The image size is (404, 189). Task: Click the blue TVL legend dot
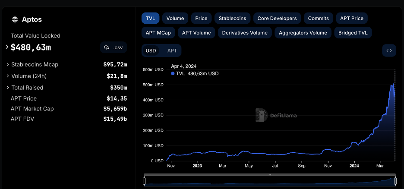coord(173,74)
